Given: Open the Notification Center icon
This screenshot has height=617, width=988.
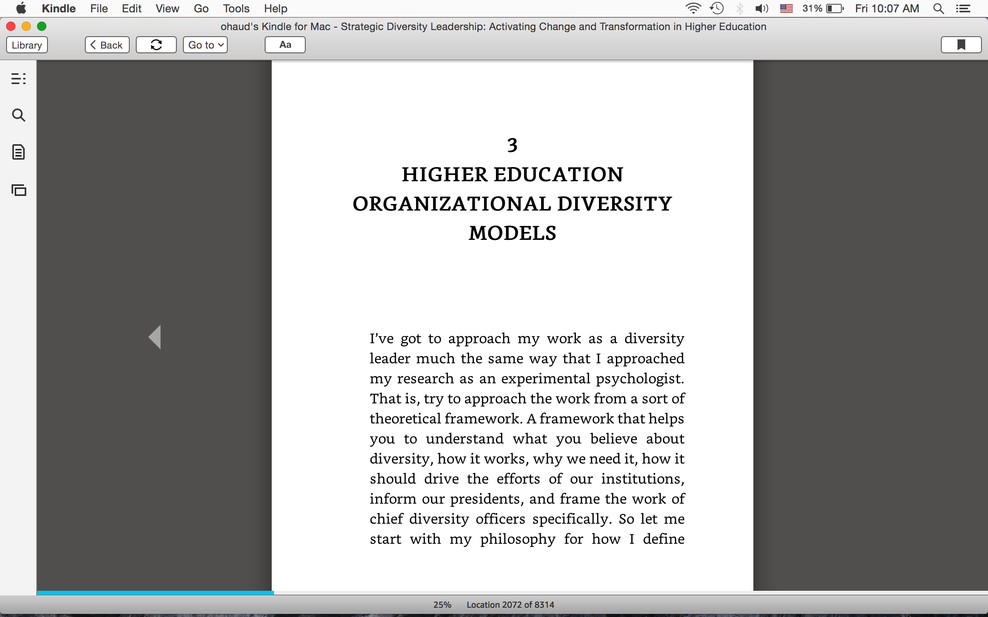Looking at the screenshot, I should tap(963, 8).
